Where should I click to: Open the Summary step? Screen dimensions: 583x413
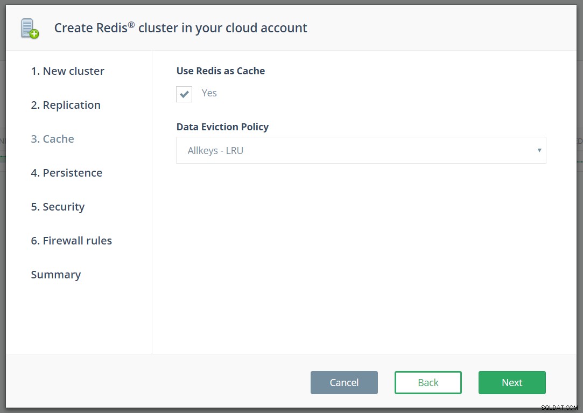click(56, 275)
